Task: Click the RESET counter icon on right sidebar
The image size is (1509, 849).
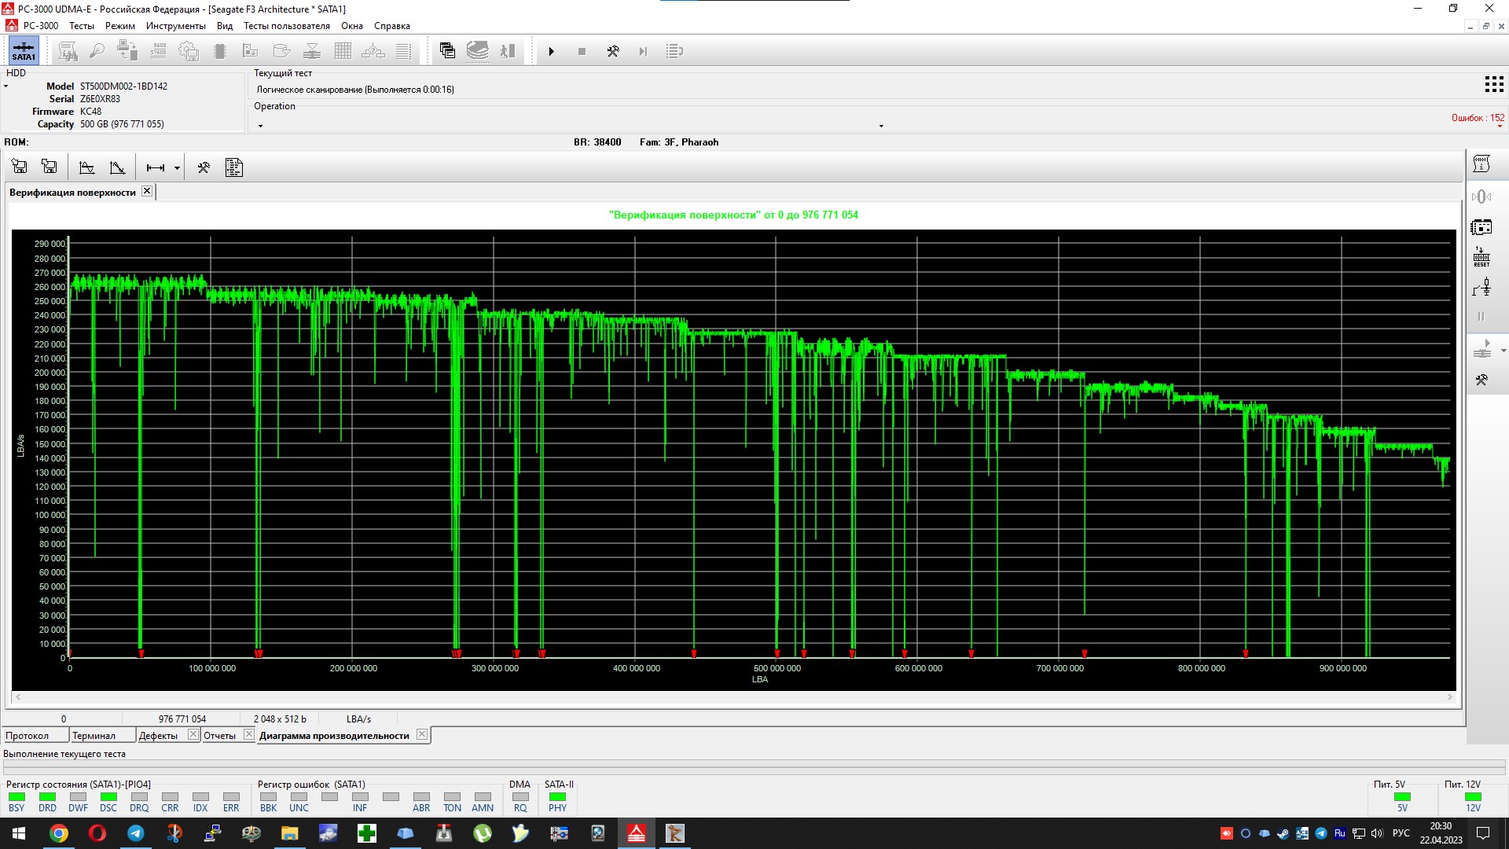Action: coord(1481,257)
